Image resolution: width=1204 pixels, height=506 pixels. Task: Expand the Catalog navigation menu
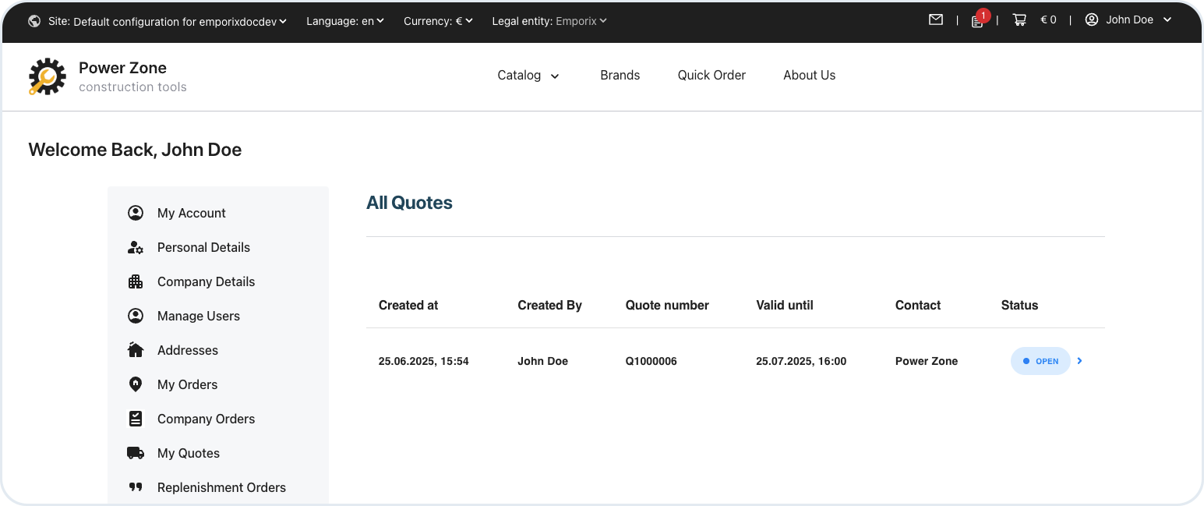(x=528, y=76)
